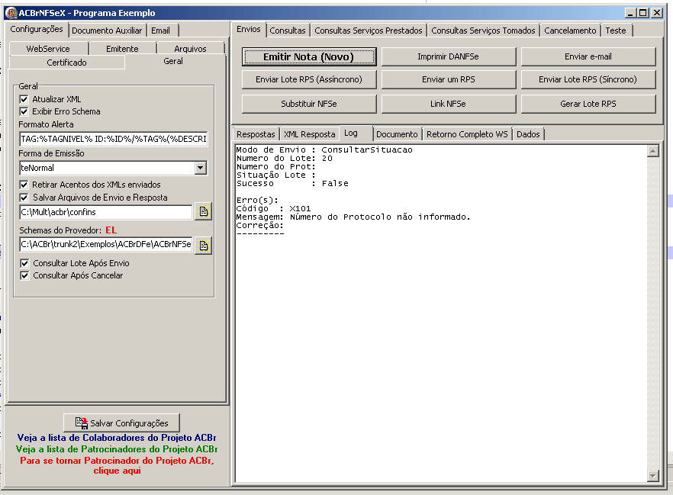Click Enviar Lote RPS (Assíncrono)

click(x=308, y=79)
